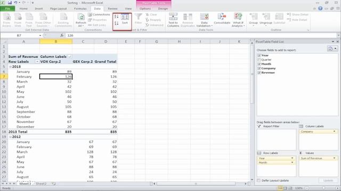Open the Column Labels filter dropdown
This screenshot has width=341, height=191.
tap(70, 57)
